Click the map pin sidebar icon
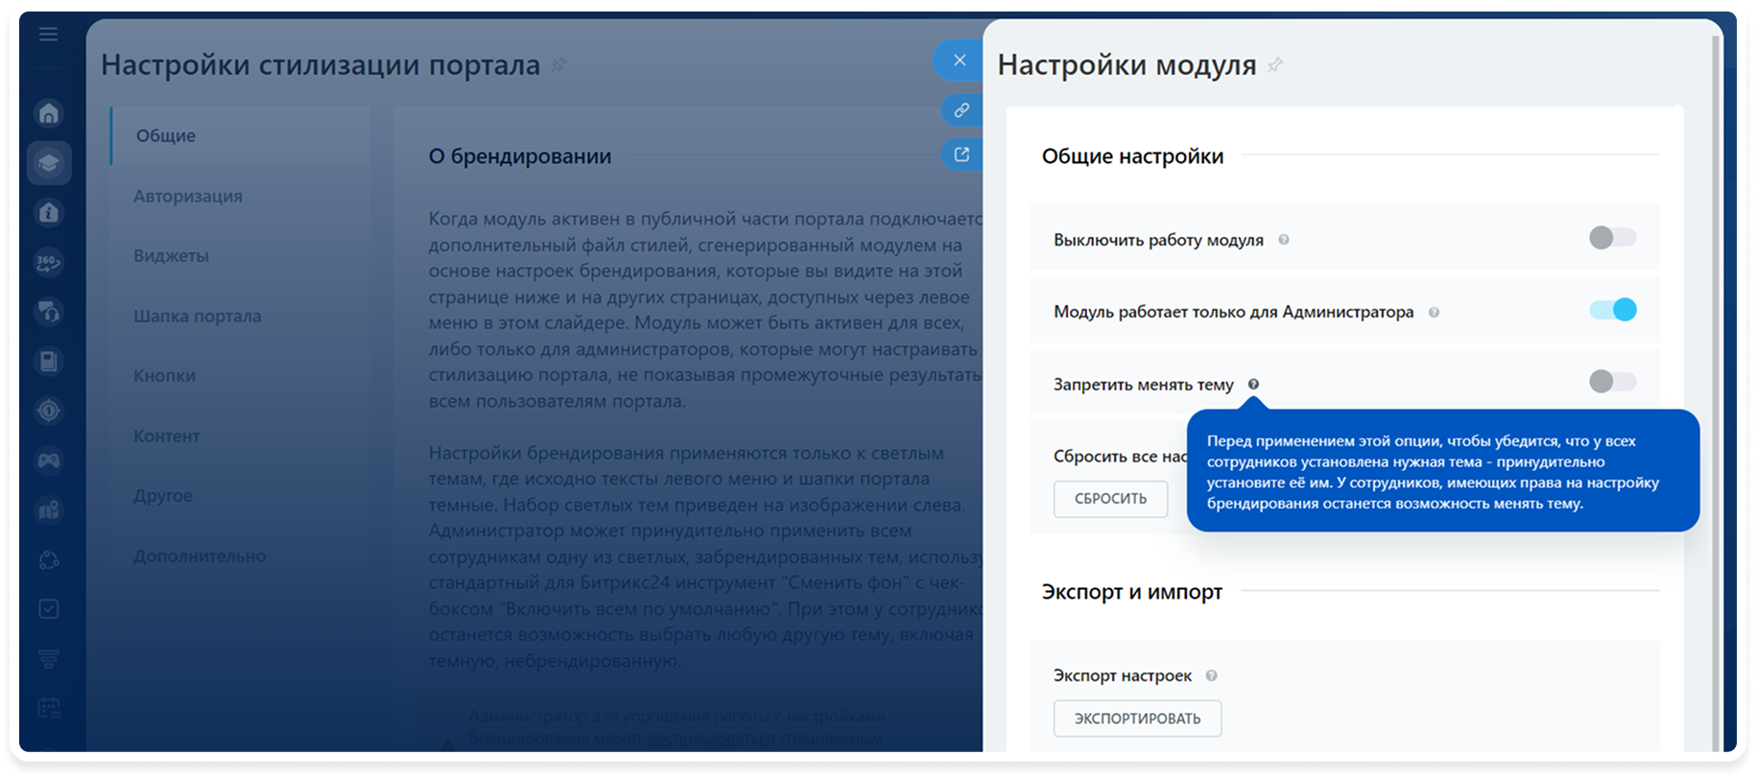Viewport: 1756px width, 779px height. (x=49, y=510)
